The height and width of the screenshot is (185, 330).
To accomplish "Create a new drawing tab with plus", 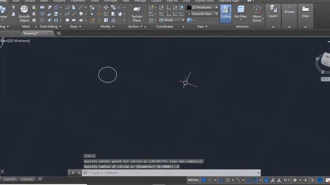I will pos(59,33).
